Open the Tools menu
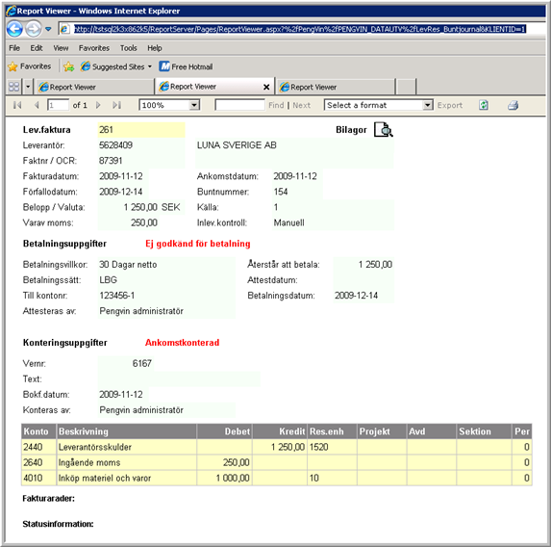 click(x=128, y=48)
